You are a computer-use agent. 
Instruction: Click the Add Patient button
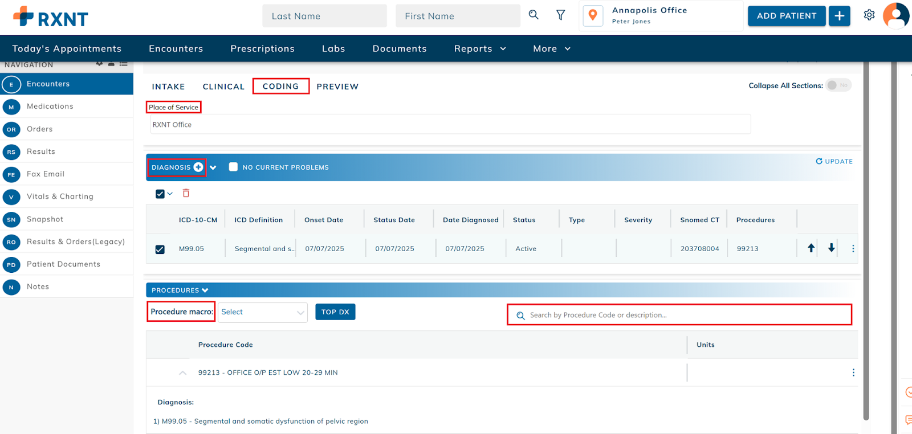coord(786,16)
